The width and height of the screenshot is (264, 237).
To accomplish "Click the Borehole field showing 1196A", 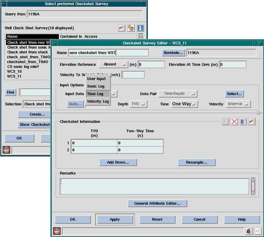I will [221, 53].
